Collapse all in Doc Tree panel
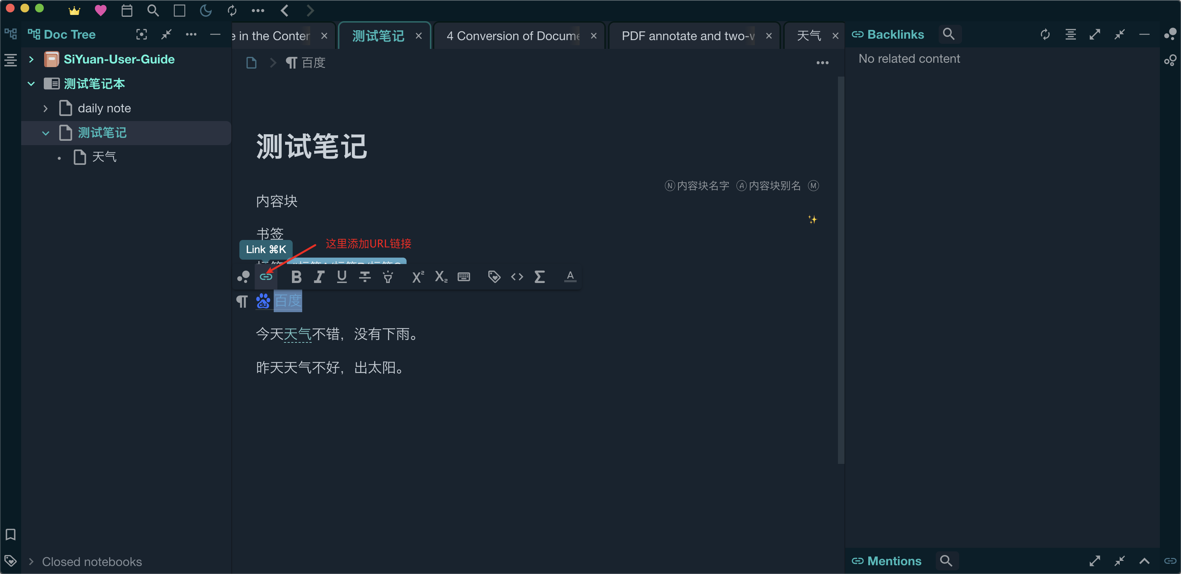1181x574 pixels. (x=166, y=34)
